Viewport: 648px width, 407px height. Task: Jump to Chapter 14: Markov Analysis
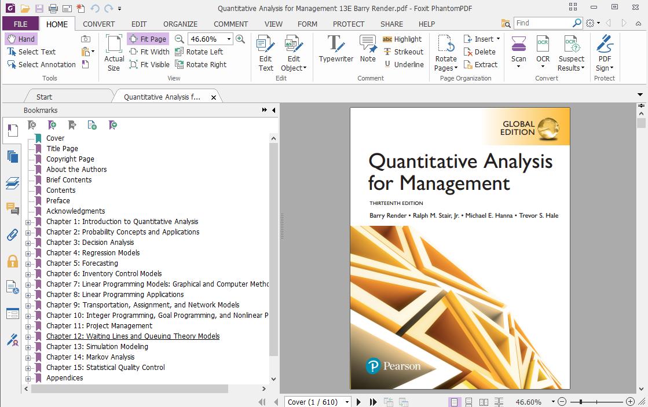(90, 357)
